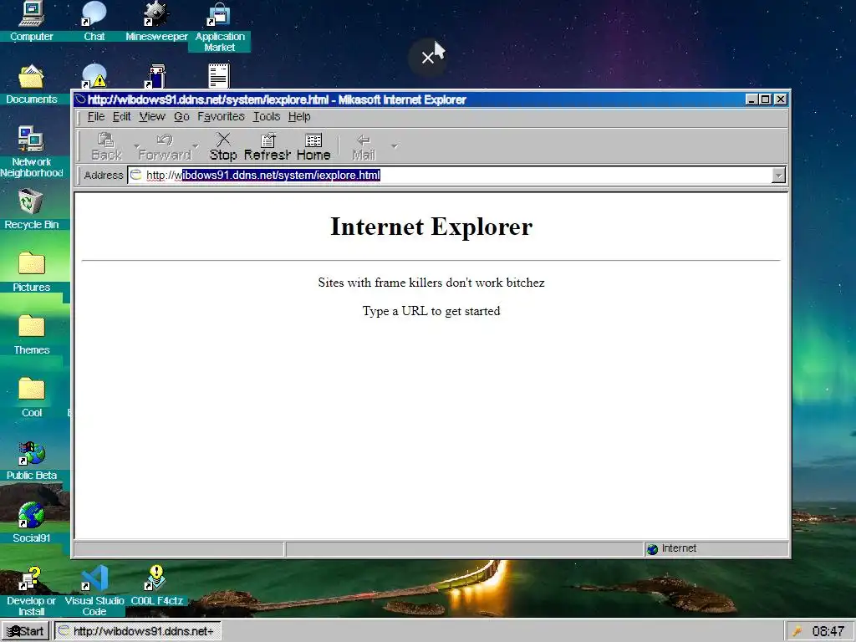This screenshot has height=642, width=856.
Task: Open the Tools menu
Action: point(267,116)
